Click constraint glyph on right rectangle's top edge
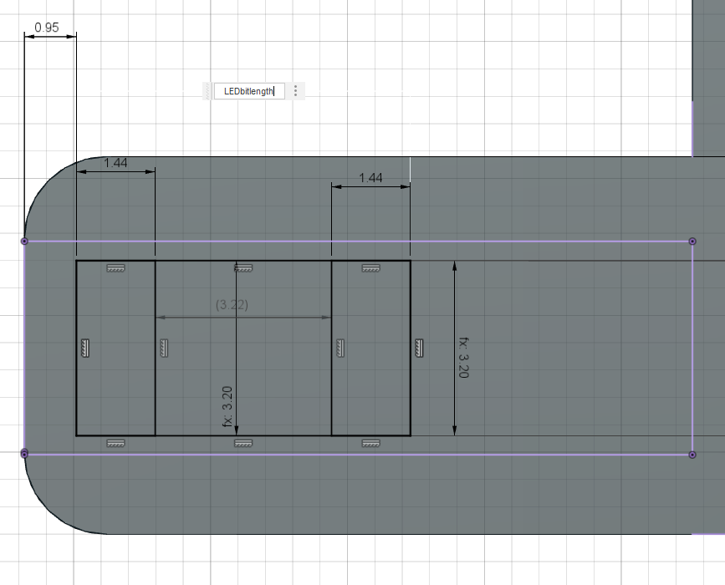 tap(370, 268)
